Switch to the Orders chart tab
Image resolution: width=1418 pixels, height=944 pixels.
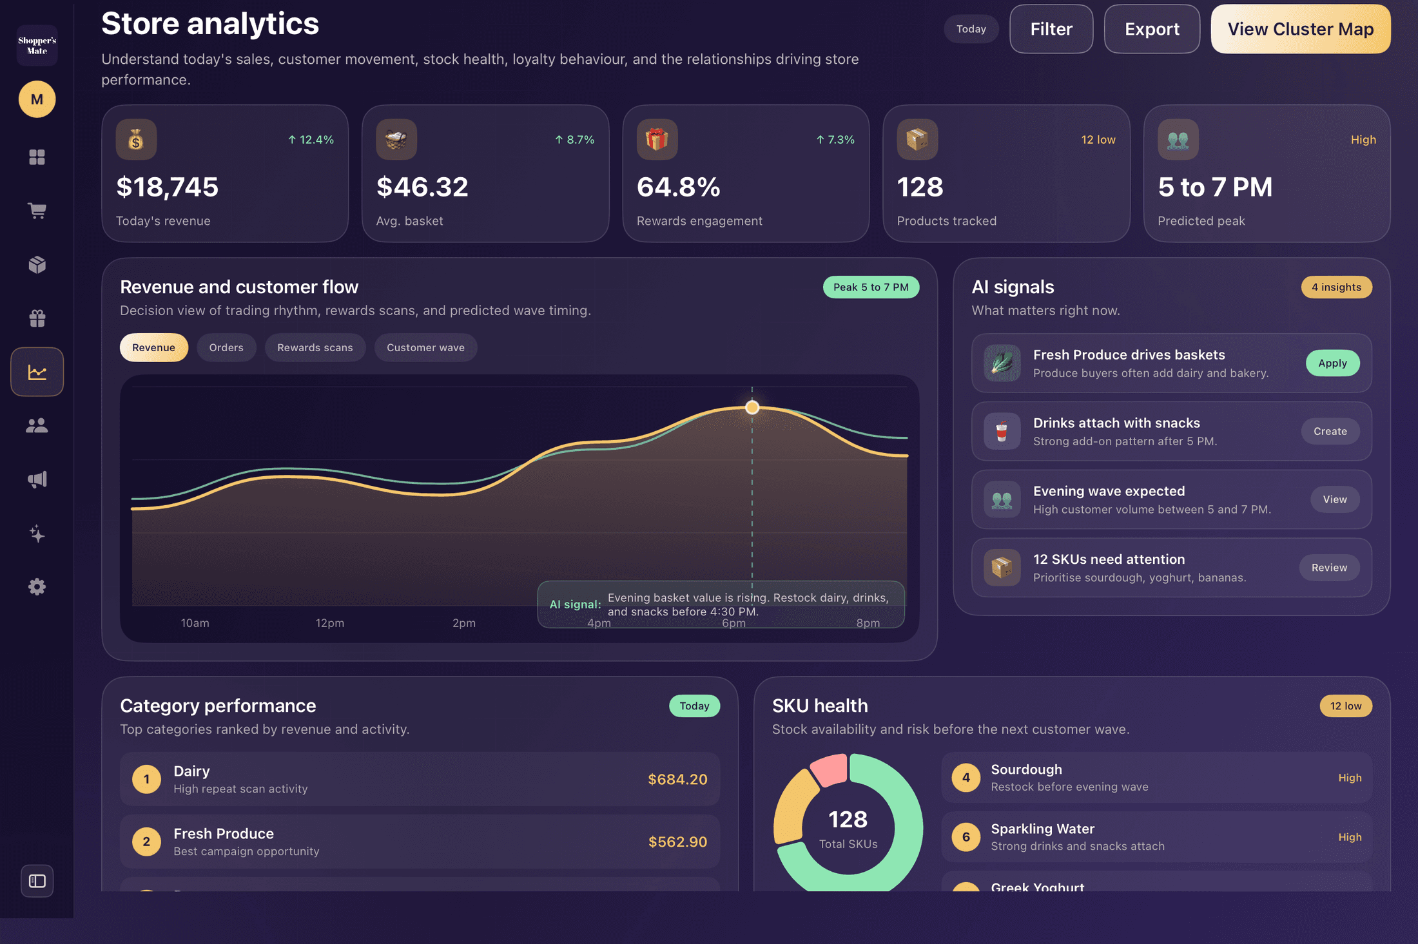[x=226, y=347]
